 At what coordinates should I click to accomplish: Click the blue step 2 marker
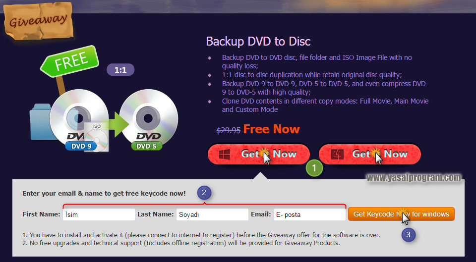204,193
